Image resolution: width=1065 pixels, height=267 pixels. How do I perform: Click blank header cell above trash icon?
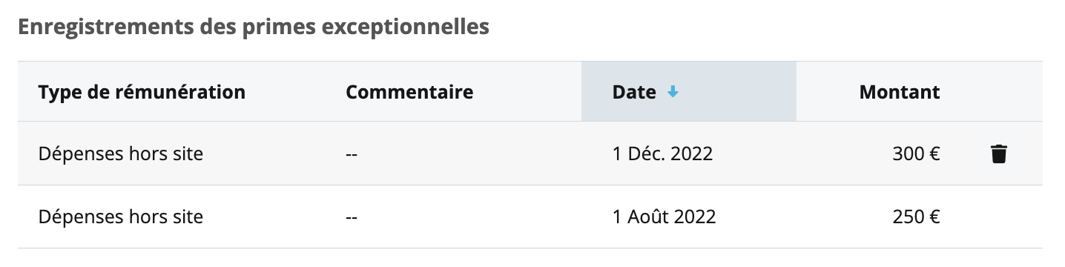pyautogui.click(x=999, y=92)
